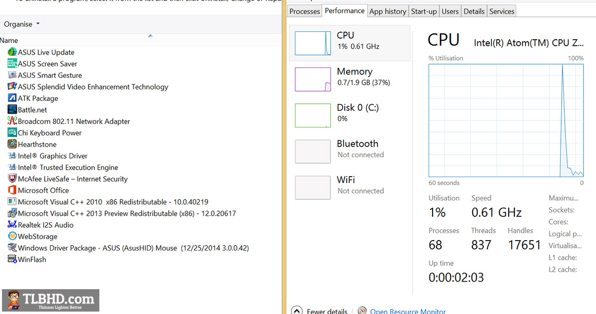The height and width of the screenshot is (314, 596).
Task: Click the Battle.net program icon
Action: [x=12, y=110]
